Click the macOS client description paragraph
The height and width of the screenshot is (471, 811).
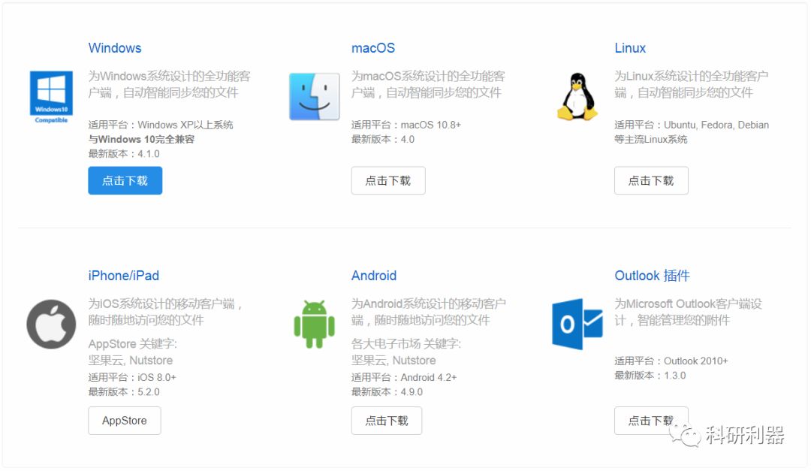(x=428, y=84)
